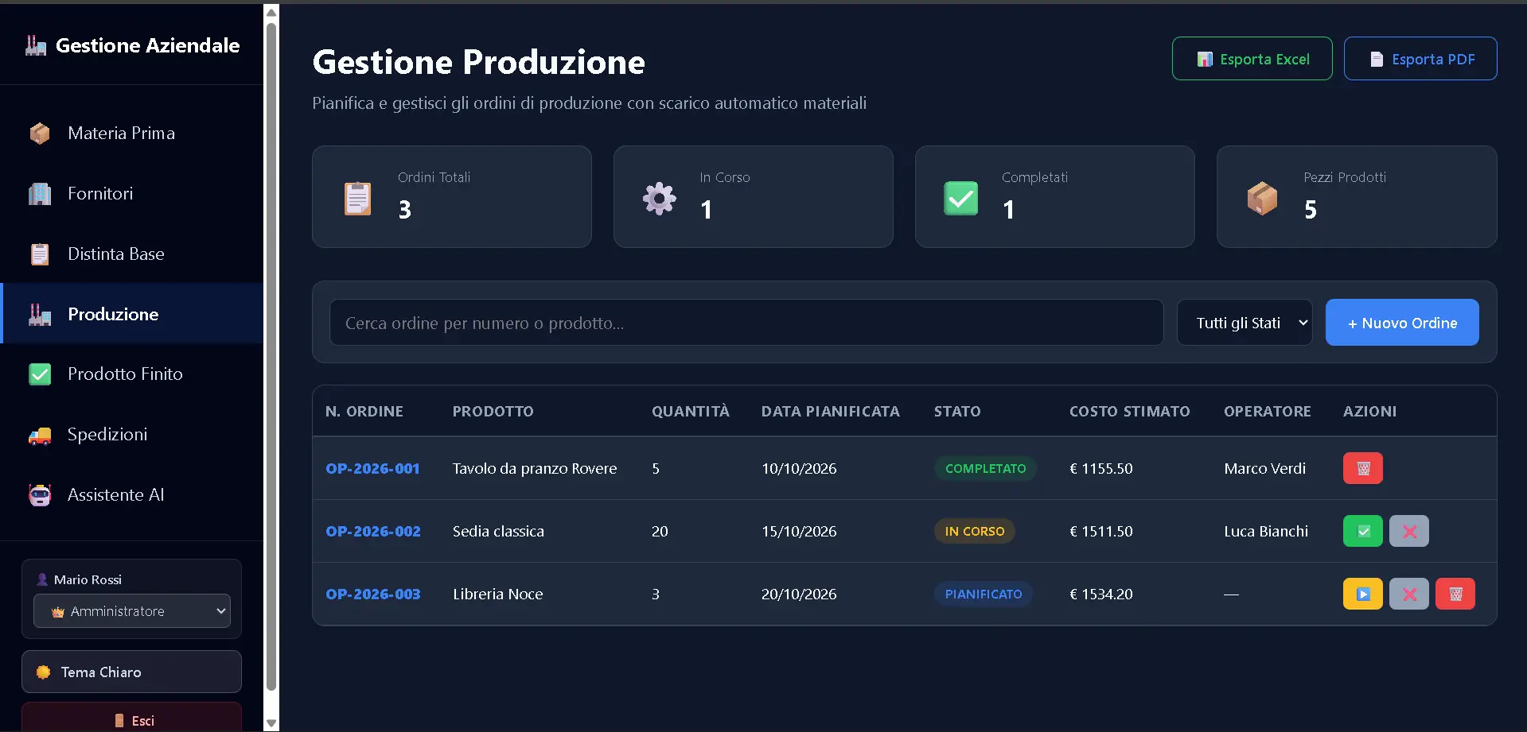
Task: Cancel order OP-2026-003 with the grey X
Action: pos(1408,594)
